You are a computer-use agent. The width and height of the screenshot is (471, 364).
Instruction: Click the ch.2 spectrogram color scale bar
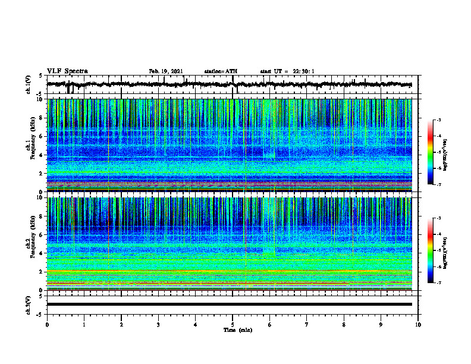pos(430,250)
